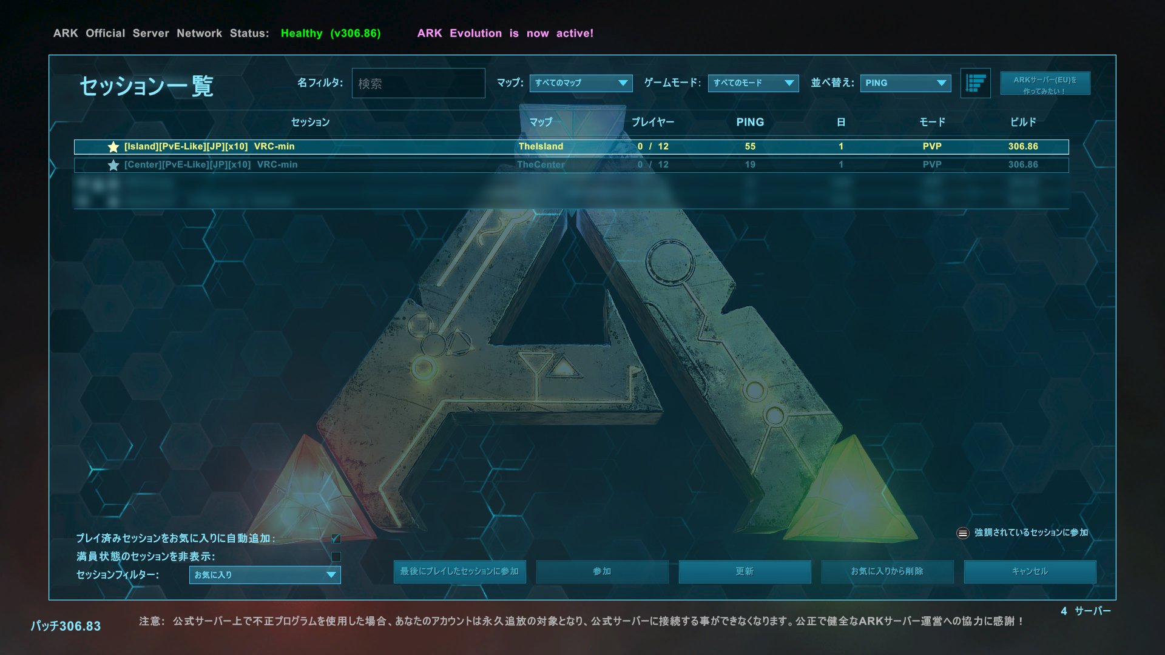
Task: Click 最後にプレイしたセッションに参加 button
Action: 460,572
